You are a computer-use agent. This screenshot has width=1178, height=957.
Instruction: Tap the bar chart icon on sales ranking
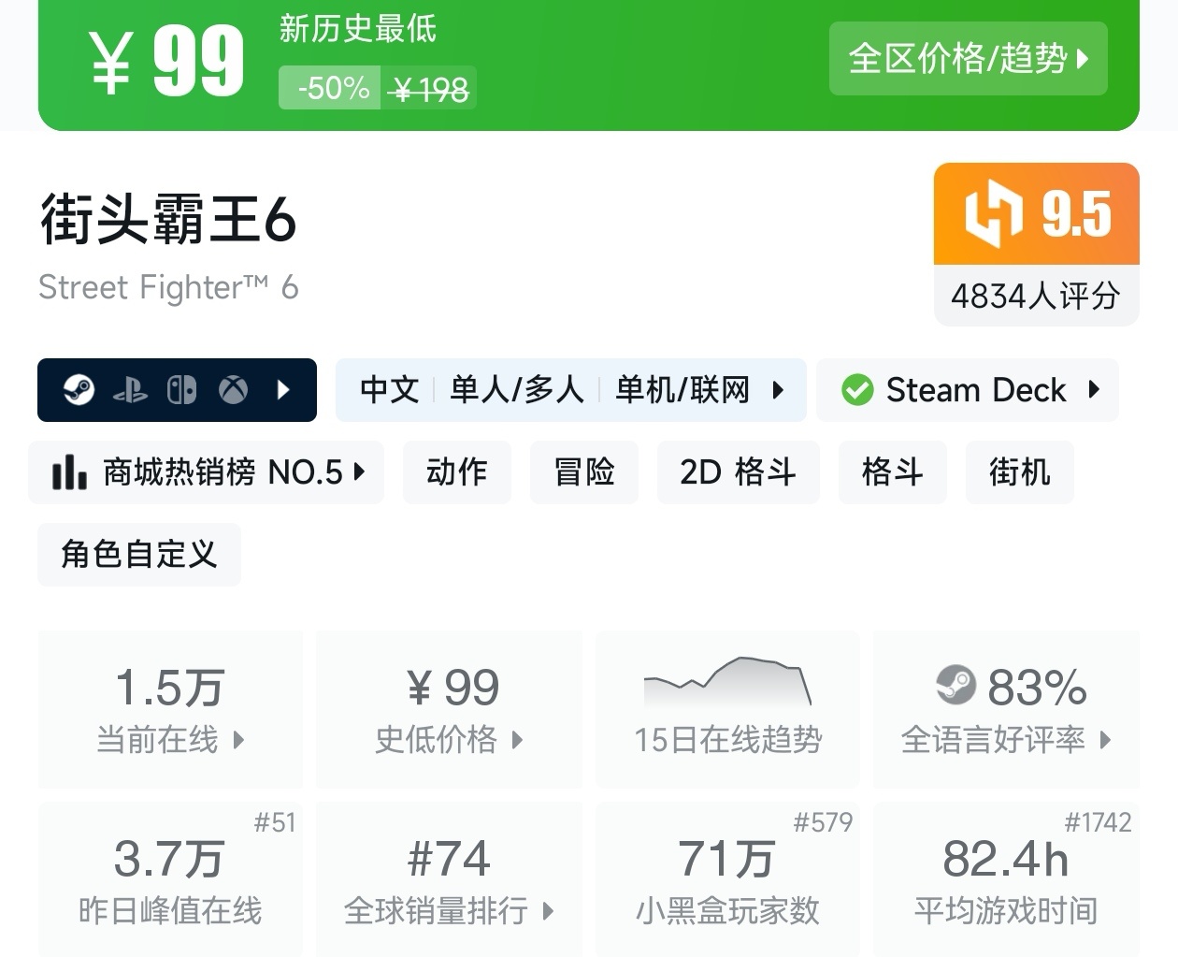click(x=69, y=472)
